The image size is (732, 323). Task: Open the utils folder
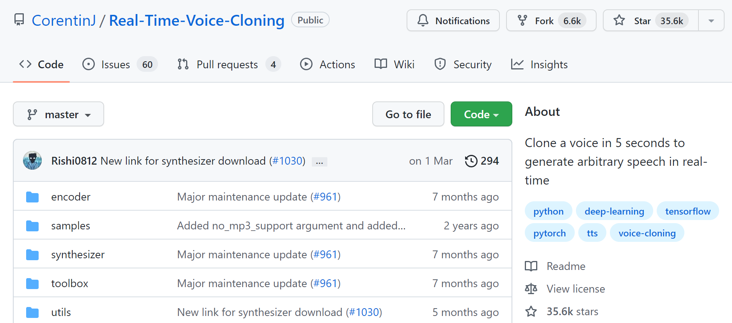pos(61,312)
